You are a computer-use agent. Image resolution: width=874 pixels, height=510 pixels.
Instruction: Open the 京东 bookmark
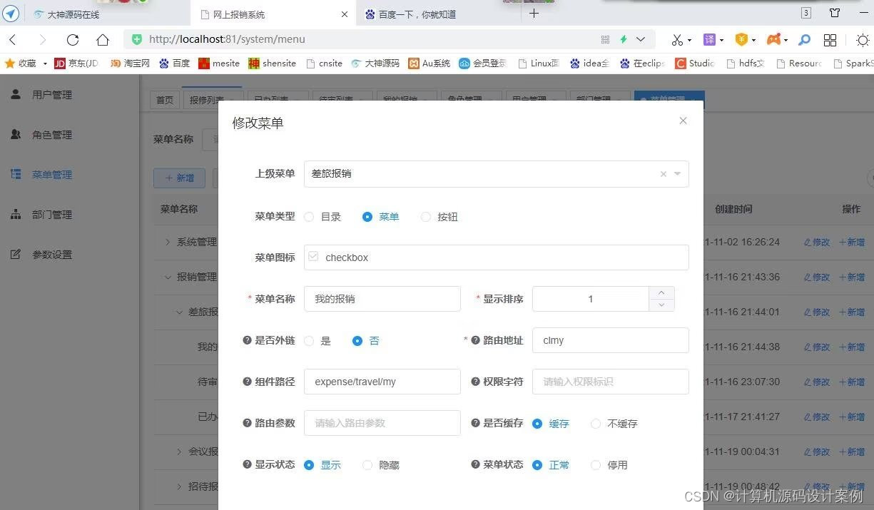tap(76, 63)
